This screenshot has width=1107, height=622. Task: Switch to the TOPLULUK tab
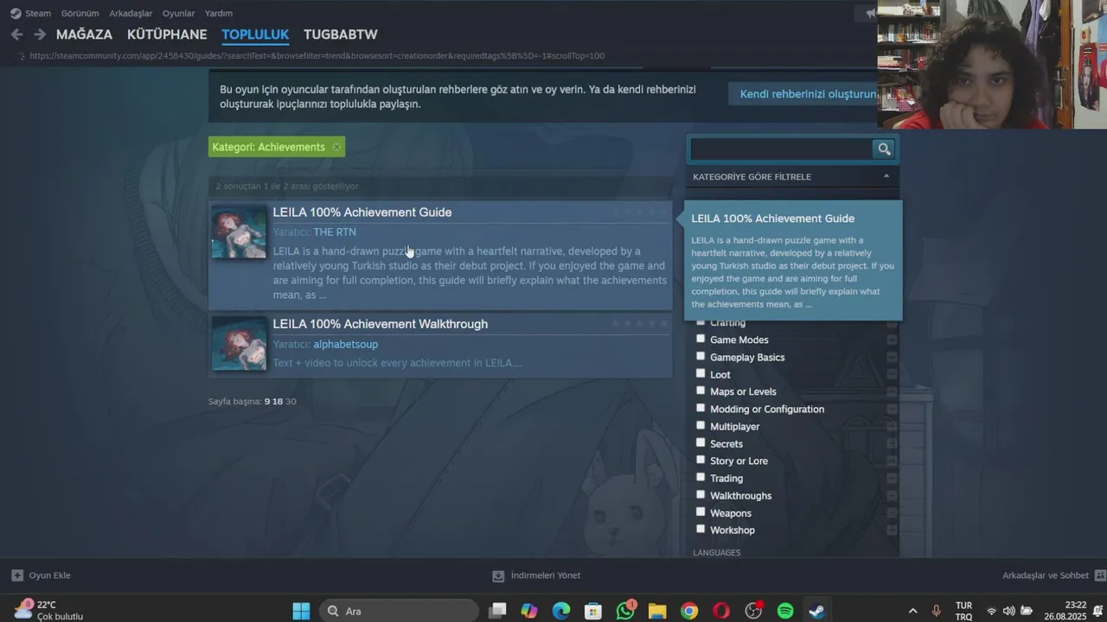coord(255,35)
